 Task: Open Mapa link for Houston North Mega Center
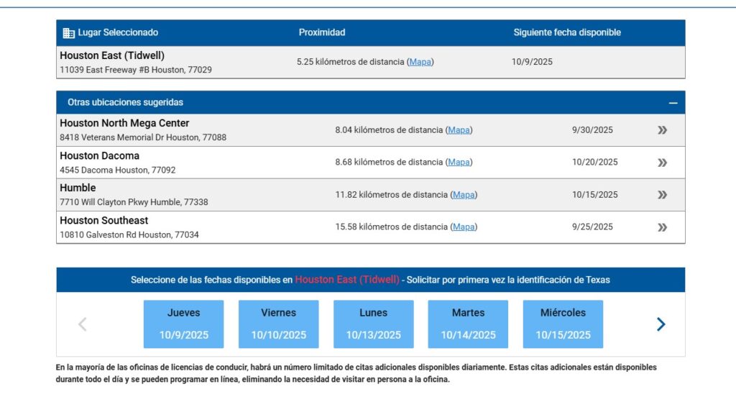[459, 130]
